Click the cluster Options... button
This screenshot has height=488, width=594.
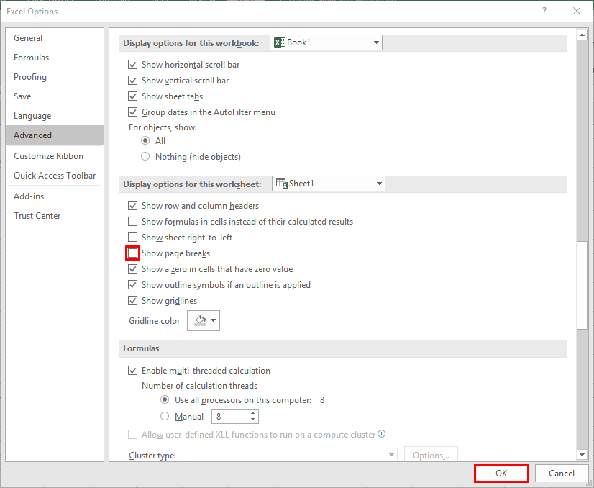tap(431, 455)
